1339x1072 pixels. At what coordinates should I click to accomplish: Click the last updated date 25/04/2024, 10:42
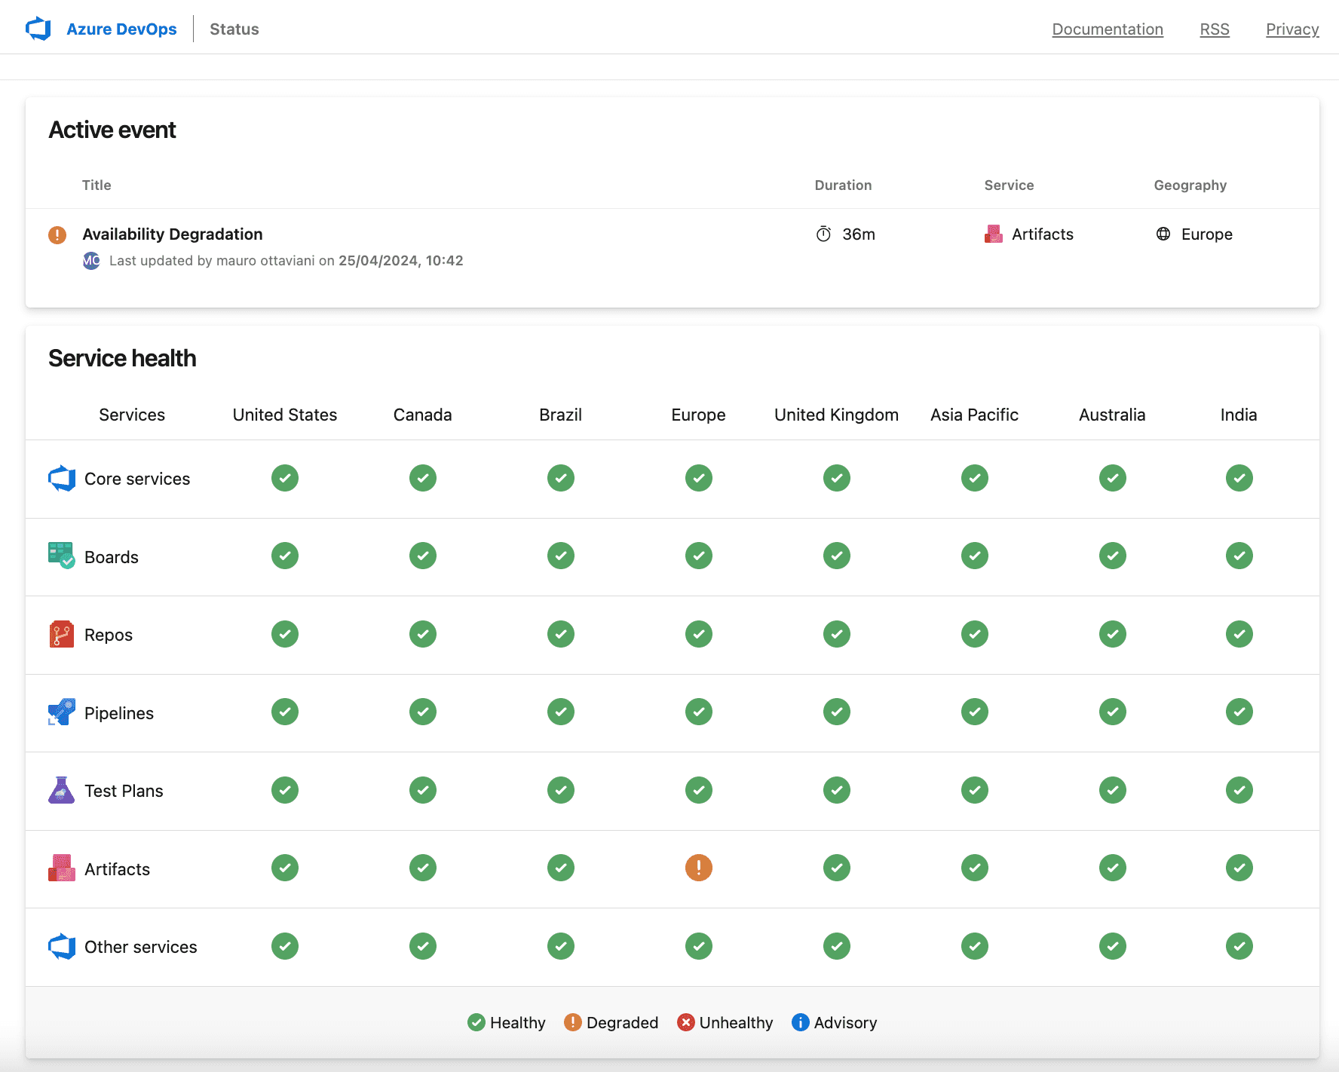(401, 261)
